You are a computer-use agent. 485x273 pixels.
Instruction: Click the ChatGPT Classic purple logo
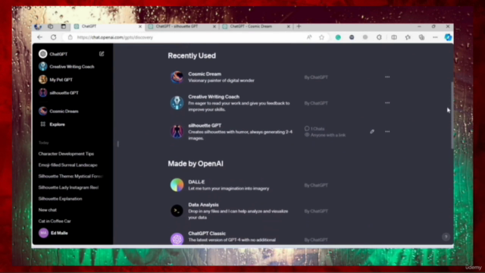pos(177,239)
